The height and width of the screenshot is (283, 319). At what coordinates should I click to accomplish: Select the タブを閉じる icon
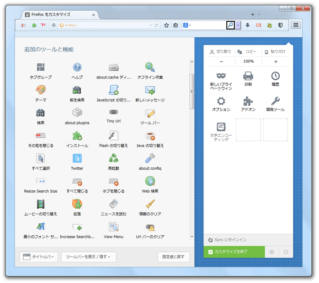pyautogui.click(x=113, y=182)
